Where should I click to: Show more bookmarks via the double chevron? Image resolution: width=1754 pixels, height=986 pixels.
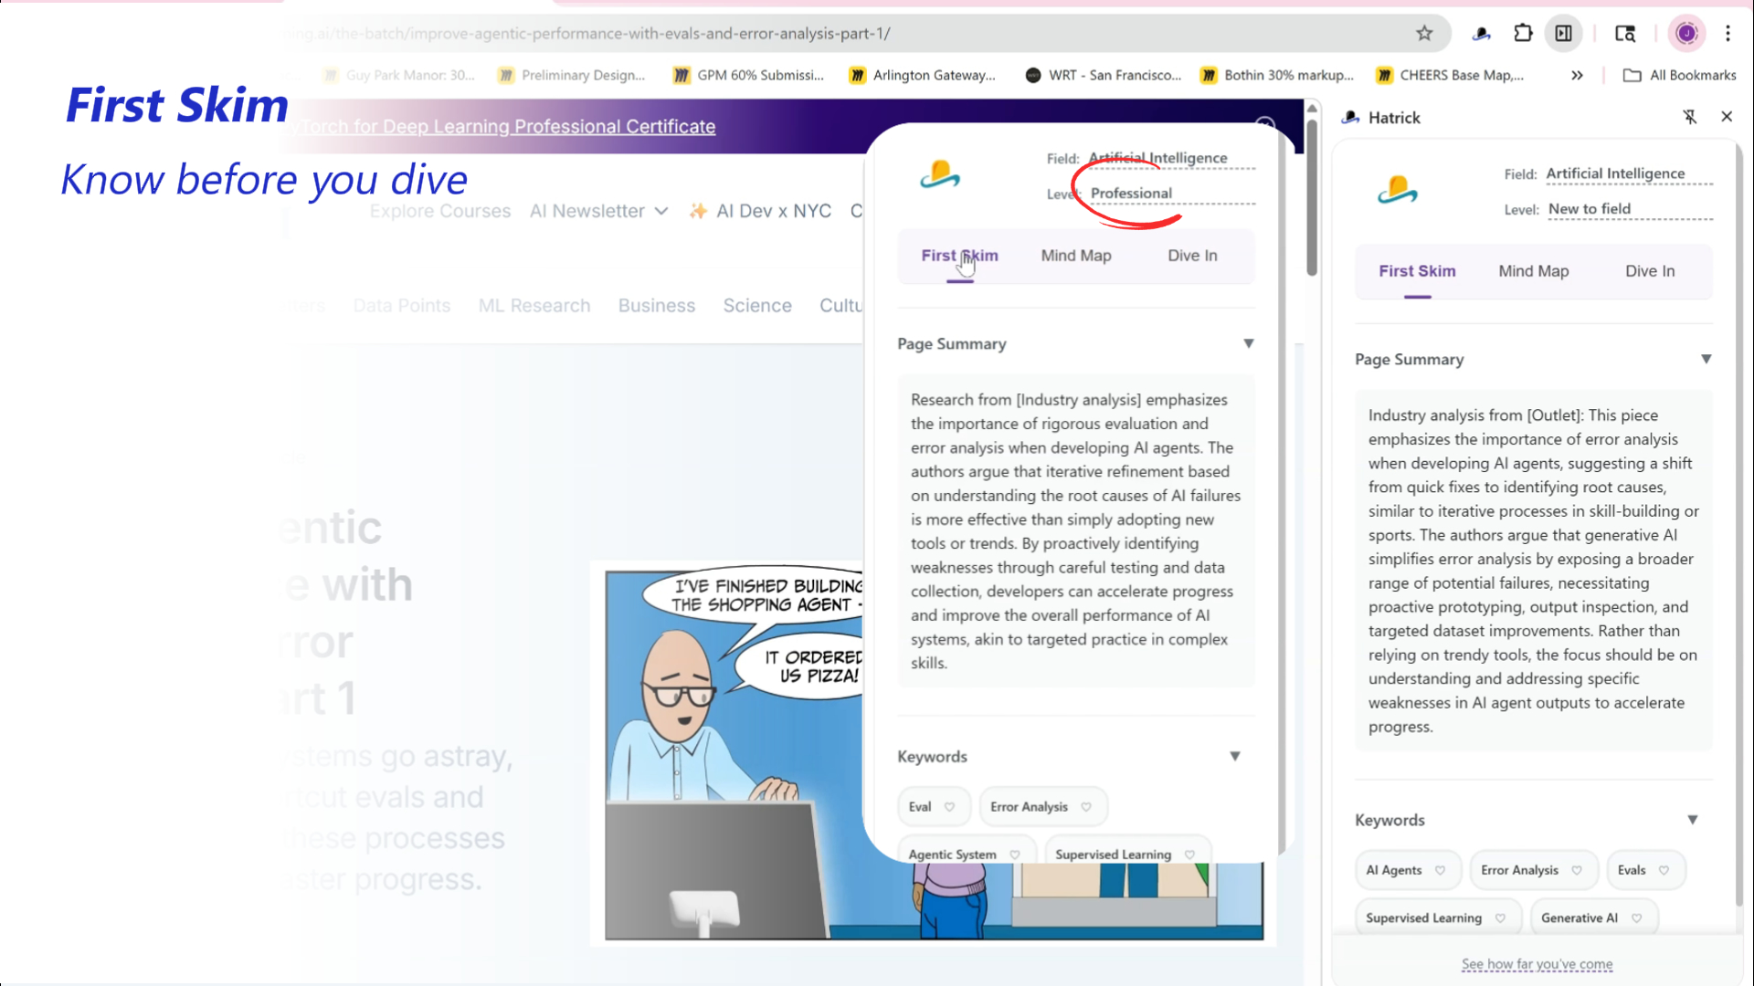pos(1577,76)
